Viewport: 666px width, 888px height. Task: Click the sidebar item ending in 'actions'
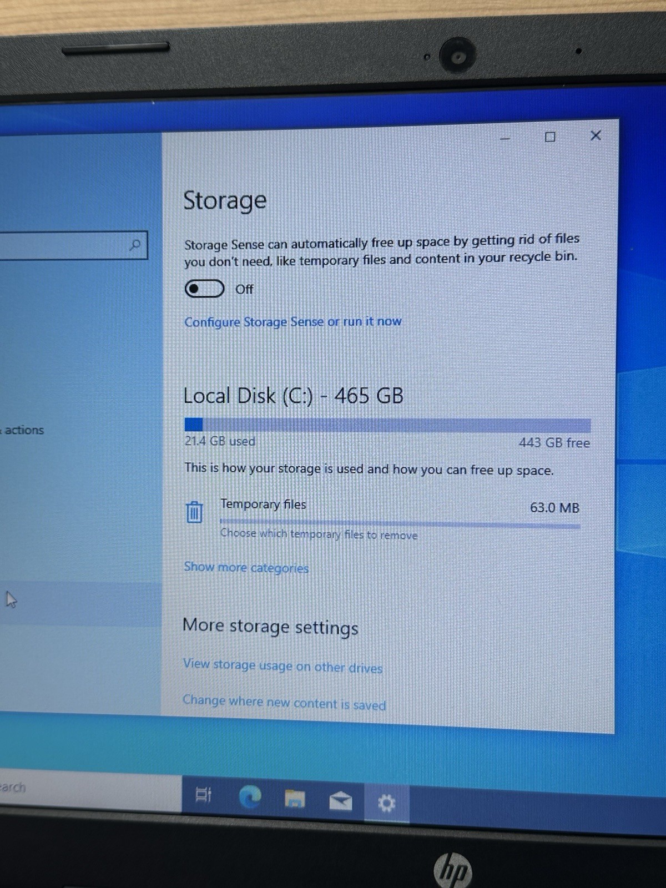click(22, 430)
